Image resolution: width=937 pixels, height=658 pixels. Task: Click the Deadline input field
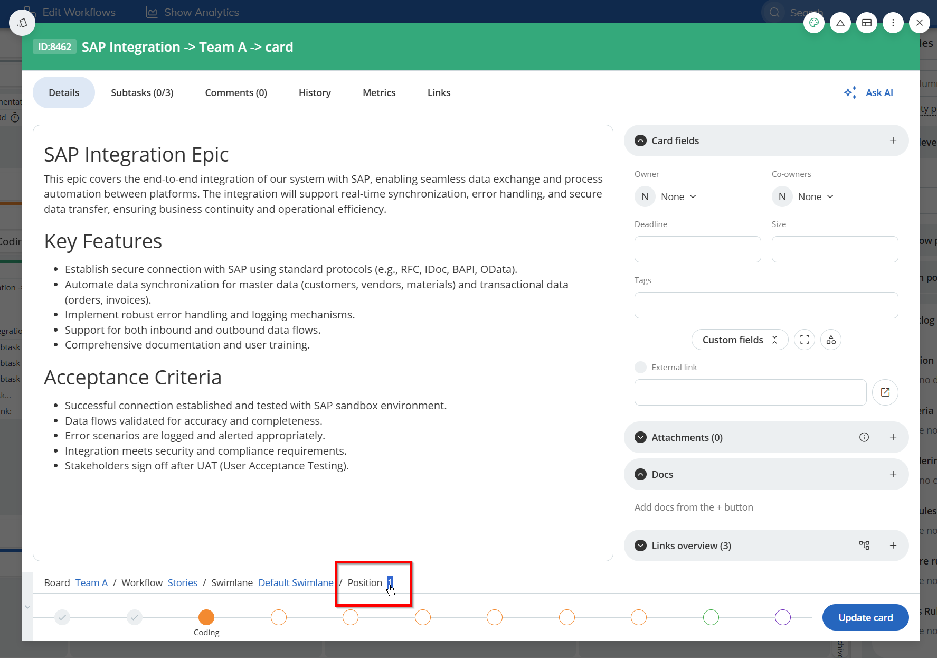click(x=697, y=249)
